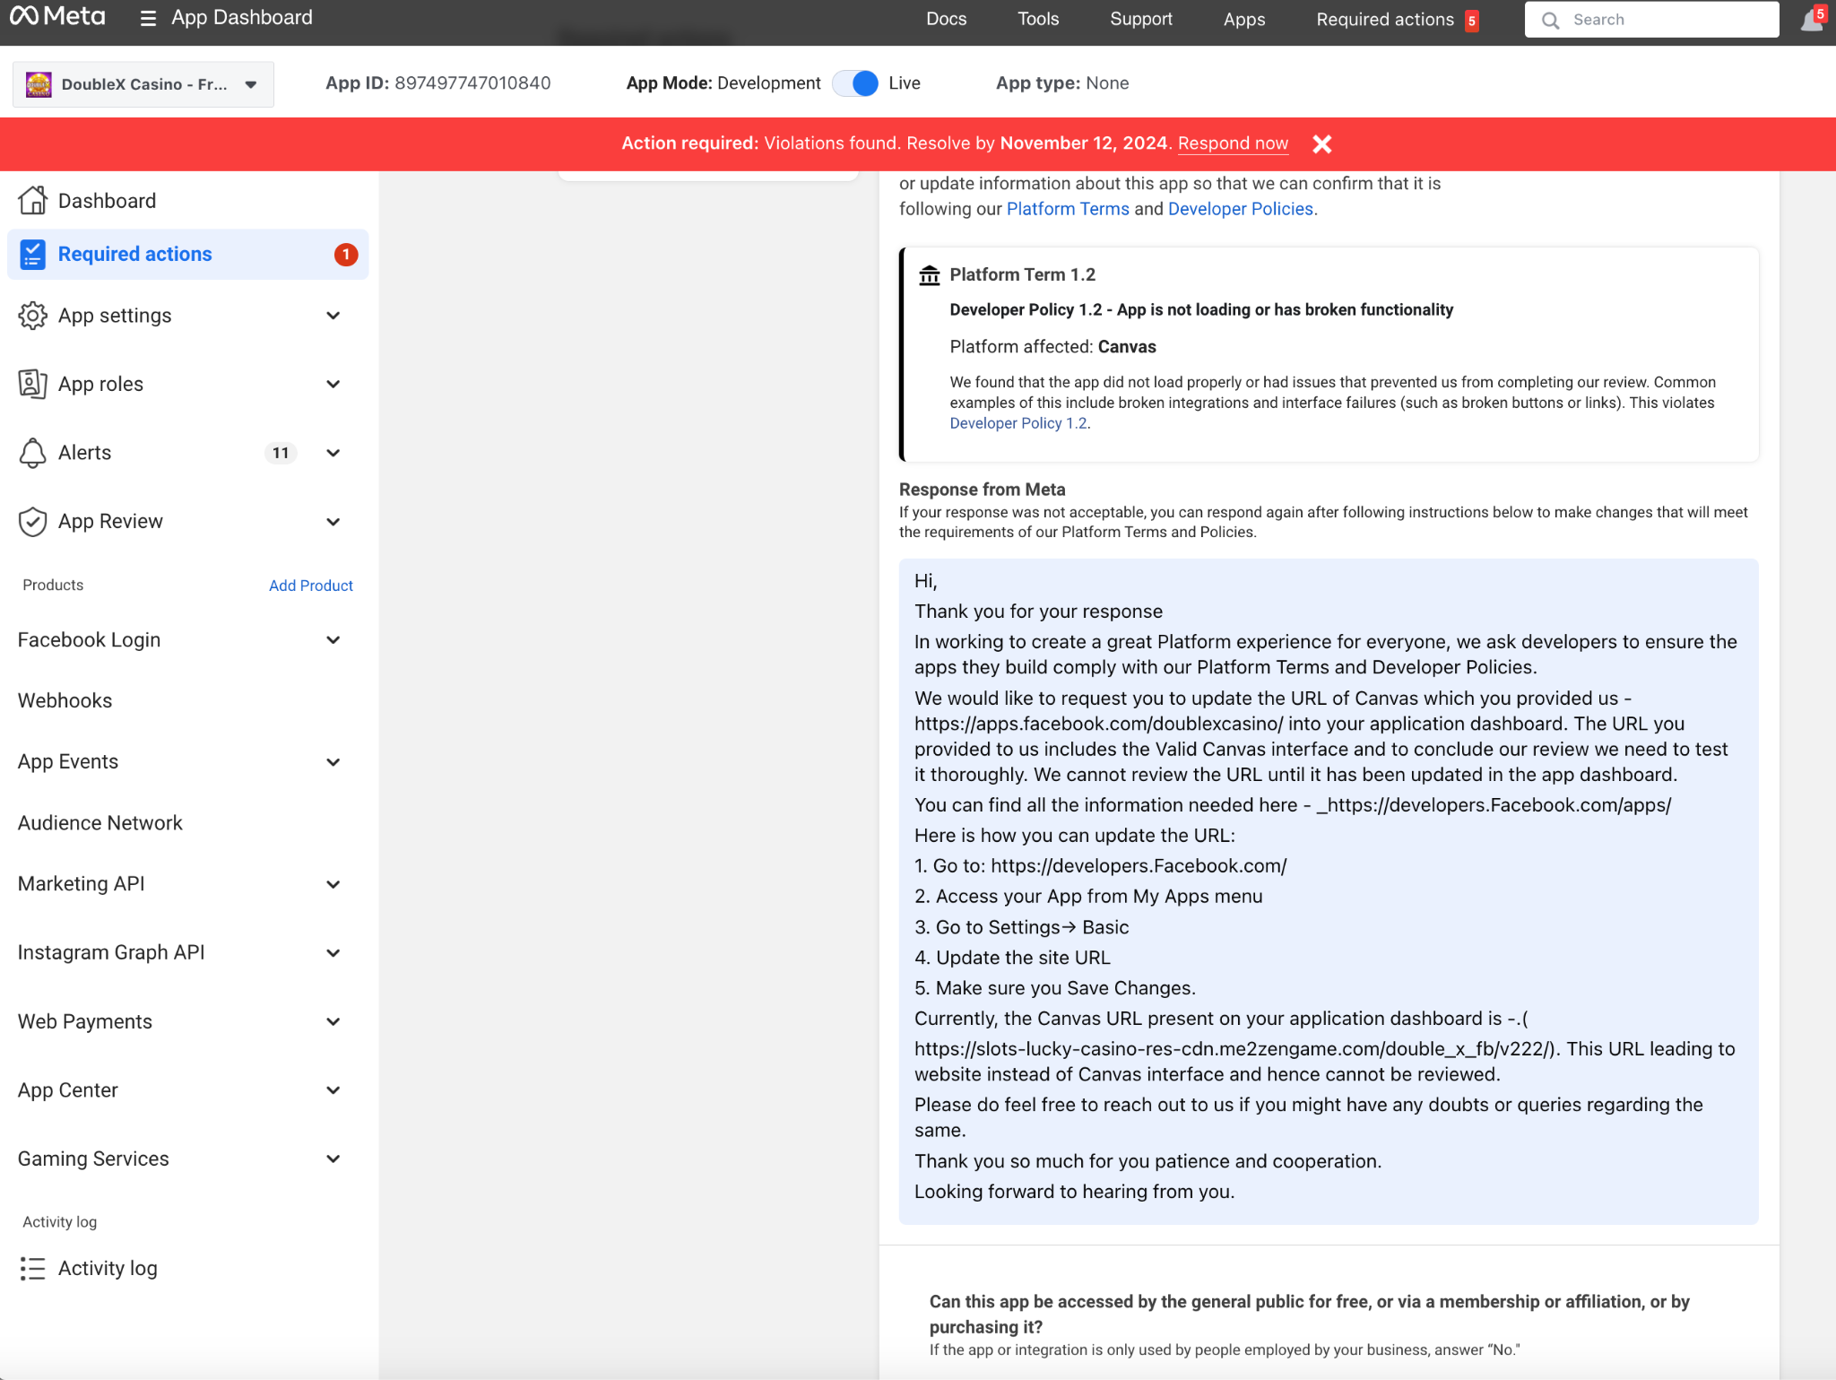Dismiss the red Action required banner
The height and width of the screenshot is (1380, 1836).
(1321, 144)
